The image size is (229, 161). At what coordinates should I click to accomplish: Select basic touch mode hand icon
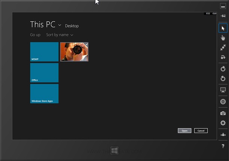(223, 38)
